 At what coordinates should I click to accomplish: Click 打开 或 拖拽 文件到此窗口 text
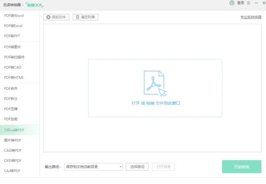(156, 103)
